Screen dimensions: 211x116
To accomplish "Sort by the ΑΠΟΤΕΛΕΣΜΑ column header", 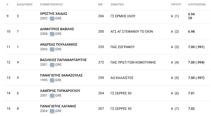I will (197, 4).
